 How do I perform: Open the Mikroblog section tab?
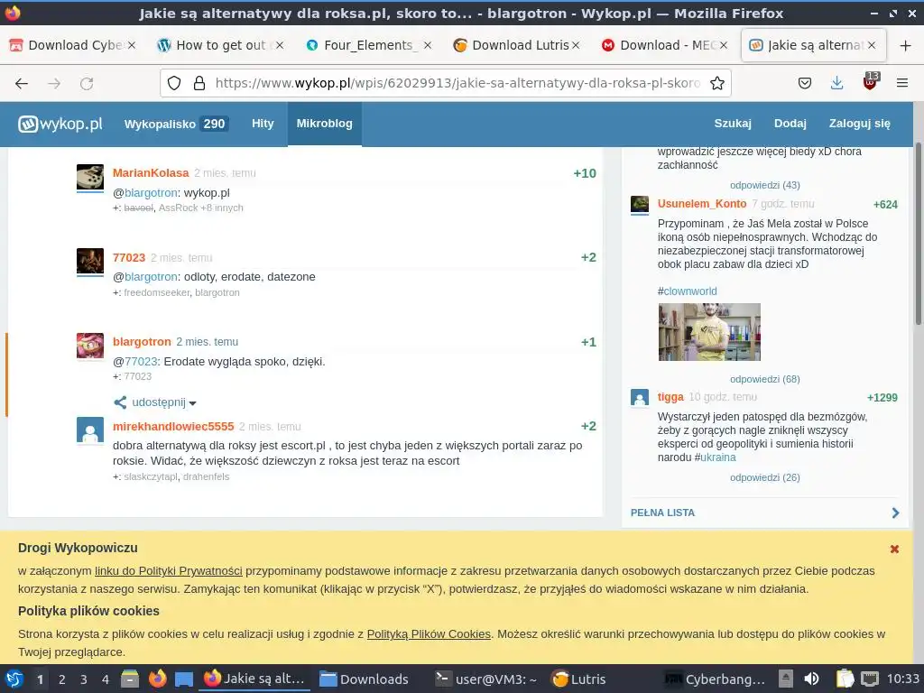point(324,124)
